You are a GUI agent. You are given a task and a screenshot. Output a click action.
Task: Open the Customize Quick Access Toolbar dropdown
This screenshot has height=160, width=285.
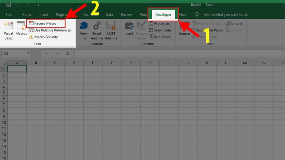[38, 5]
